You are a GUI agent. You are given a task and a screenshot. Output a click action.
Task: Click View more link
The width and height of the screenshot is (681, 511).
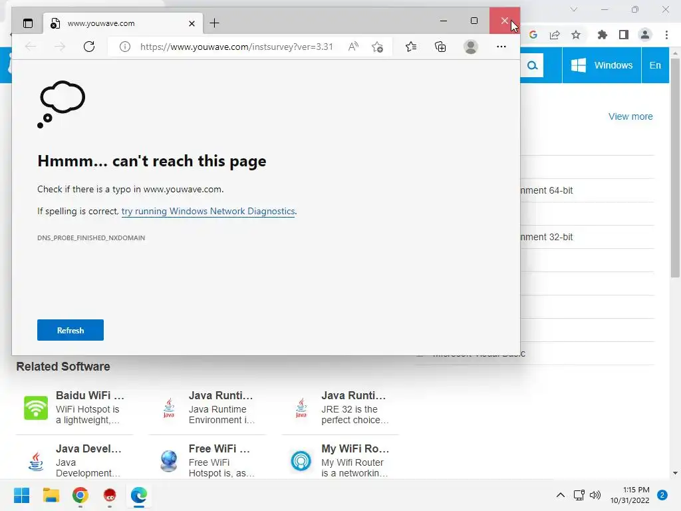point(630,116)
